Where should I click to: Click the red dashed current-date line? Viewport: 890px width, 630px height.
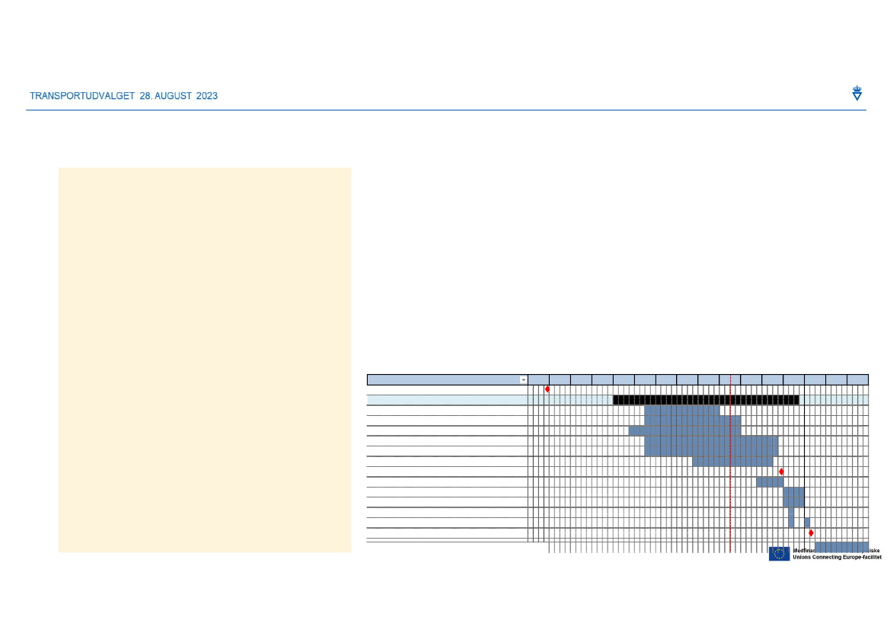tap(731, 465)
